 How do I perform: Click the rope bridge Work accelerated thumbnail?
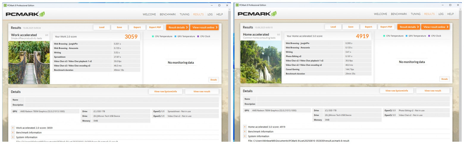pos(29,62)
